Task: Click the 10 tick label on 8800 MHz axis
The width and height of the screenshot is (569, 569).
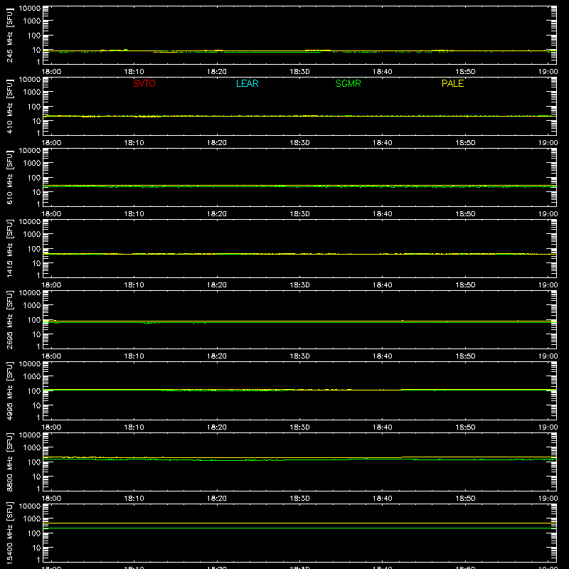Action: coord(36,477)
